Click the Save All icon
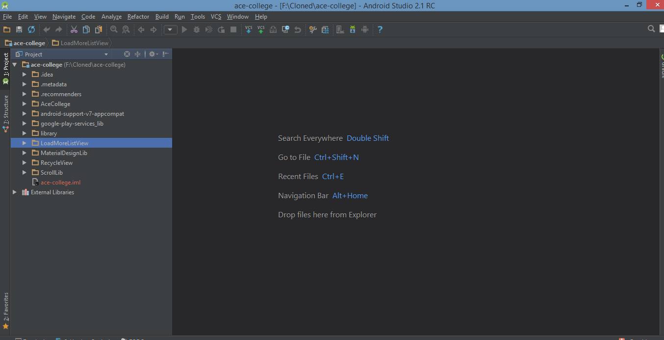This screenshot has height=340, width=664. click(19, 29)
